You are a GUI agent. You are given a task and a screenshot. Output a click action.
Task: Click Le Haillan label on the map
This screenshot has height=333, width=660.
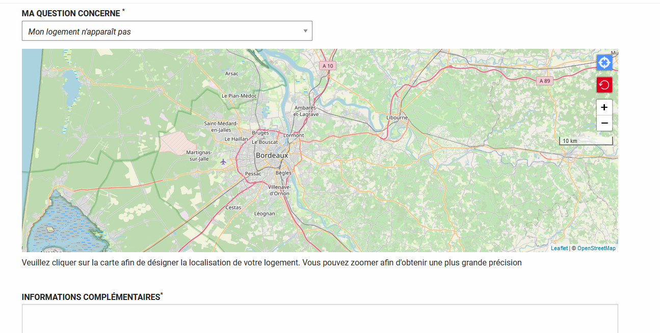pos(236,139)
